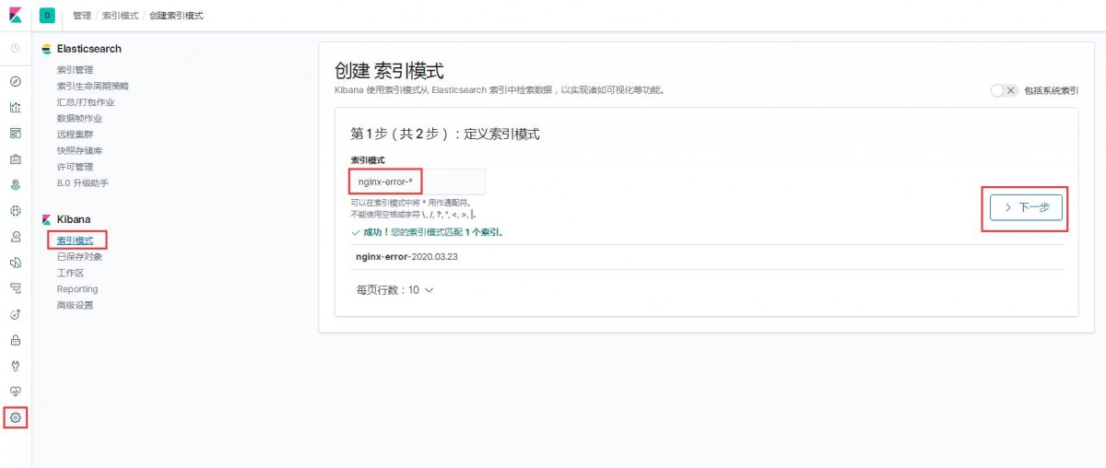Image resolution: width=1106 pixels, height=468 pixels.
Task: Open Logs icon in sidebar
Action: [15, 263]
